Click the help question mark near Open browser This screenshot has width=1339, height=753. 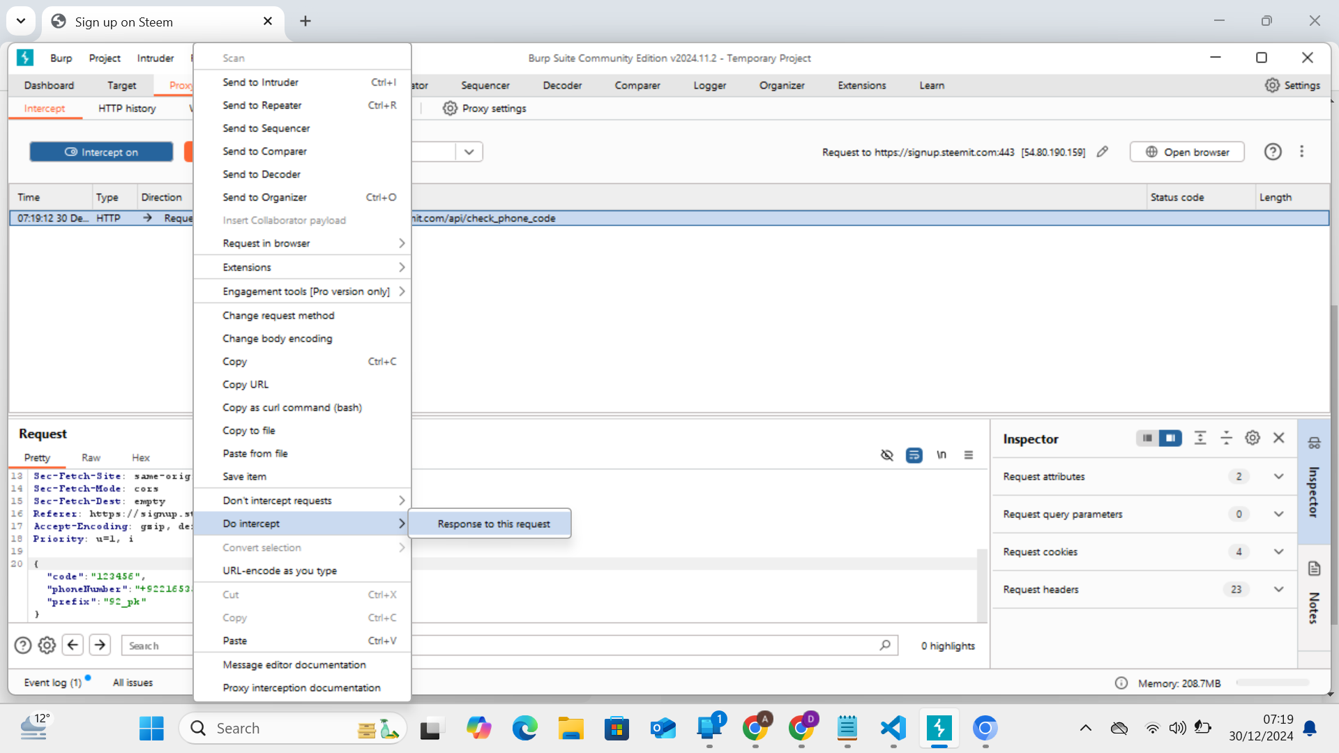coord(1273,151)
